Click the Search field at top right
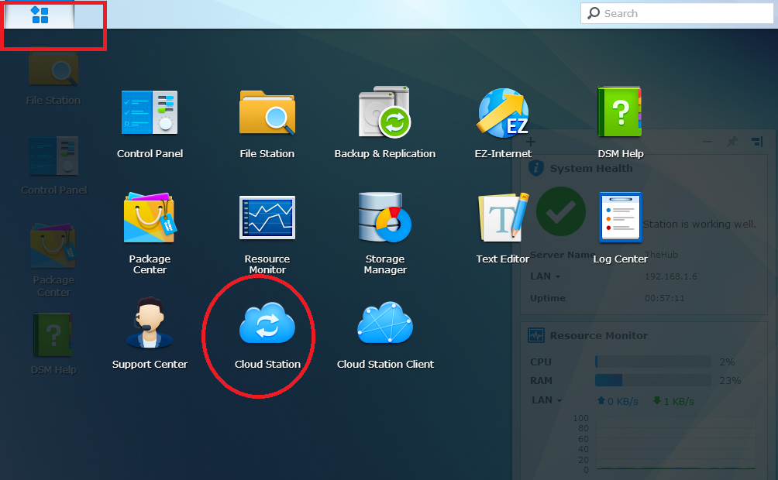The height and width of the screenshot is (480, 778). [676, 13]
